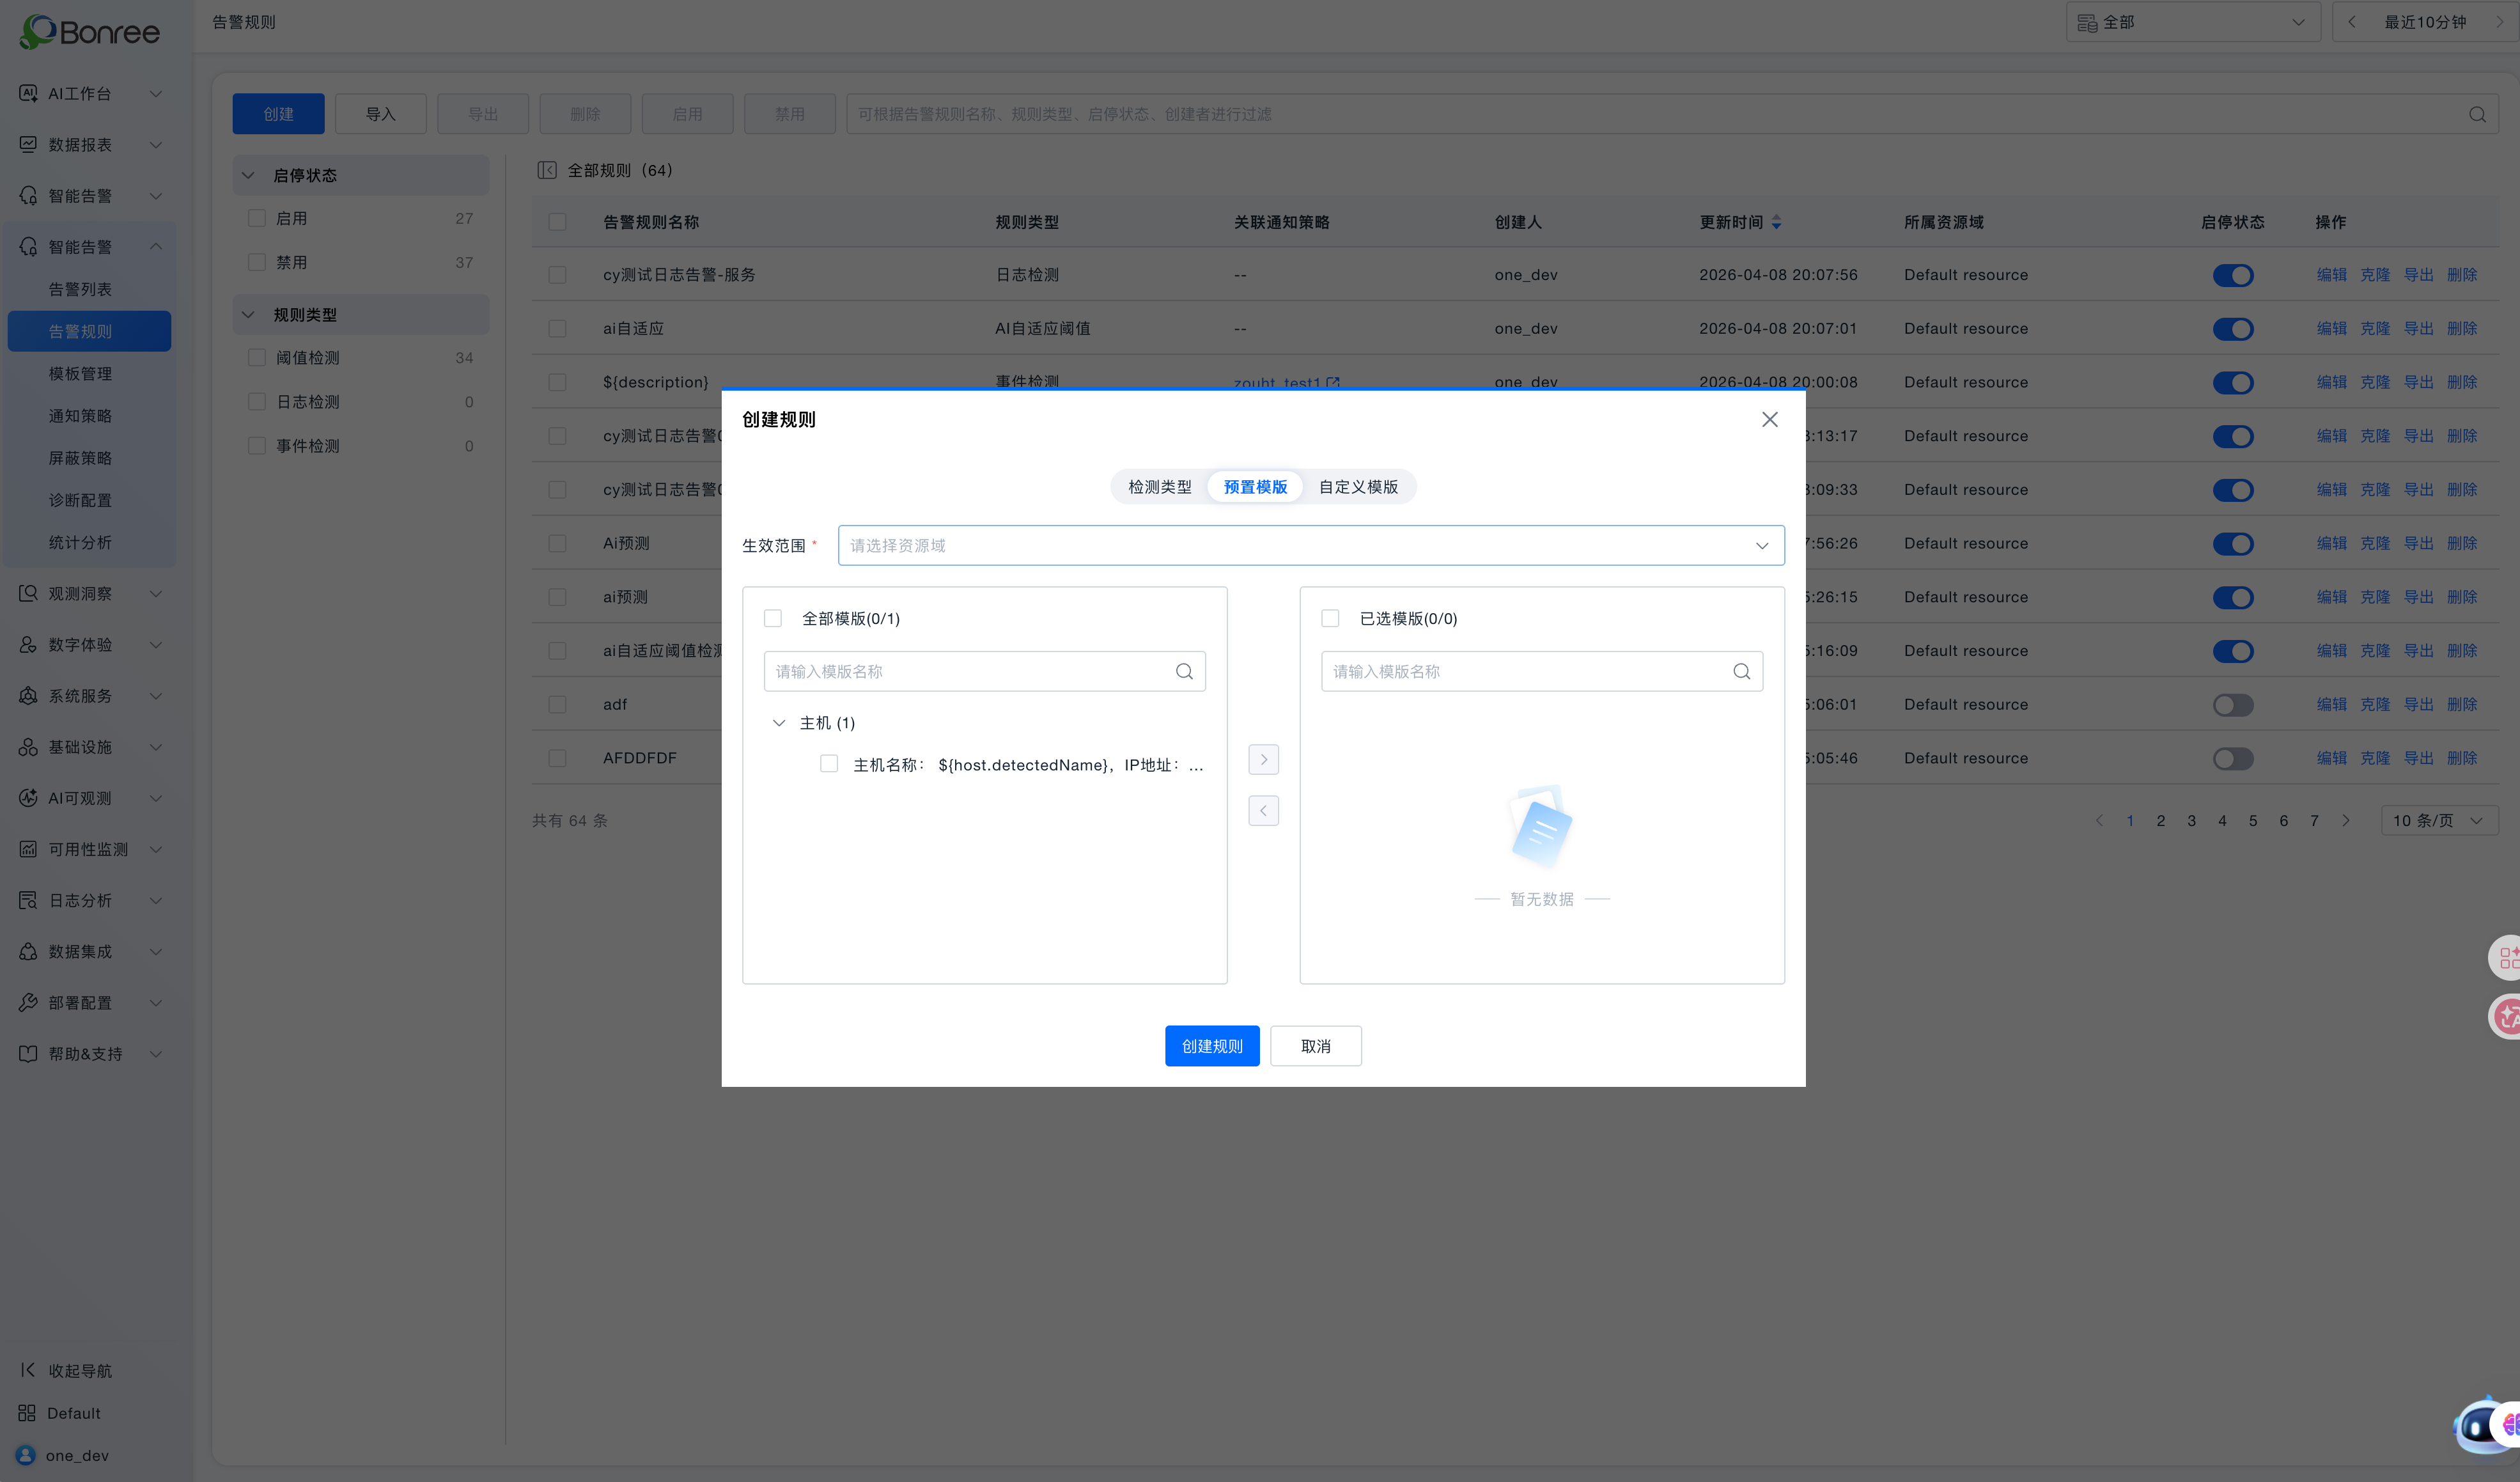Click the 已选模版 template name search field
2520x1482 pixels.
[x=1541, y=671]
